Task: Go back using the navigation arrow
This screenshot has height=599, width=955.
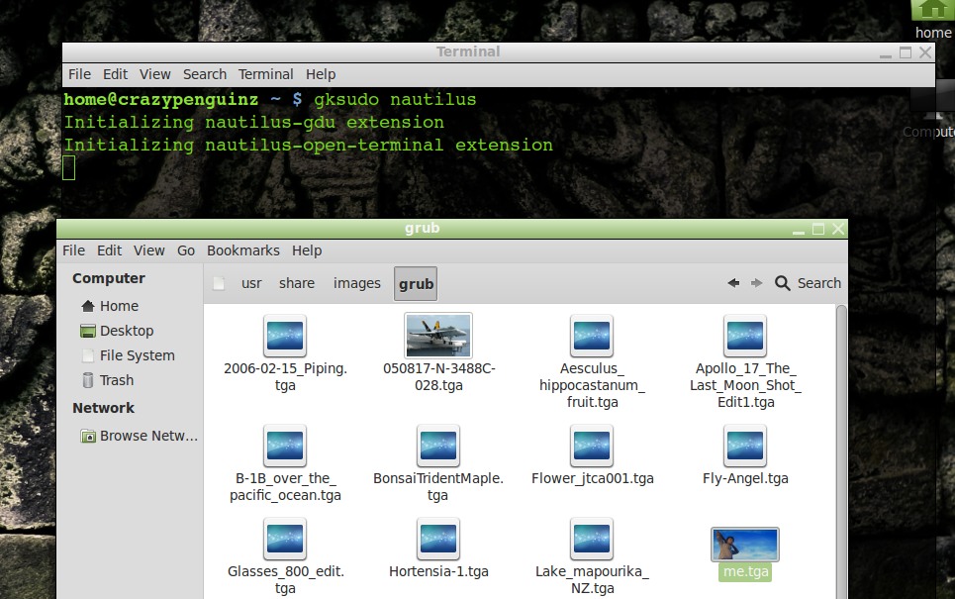Action: [732, 282]
